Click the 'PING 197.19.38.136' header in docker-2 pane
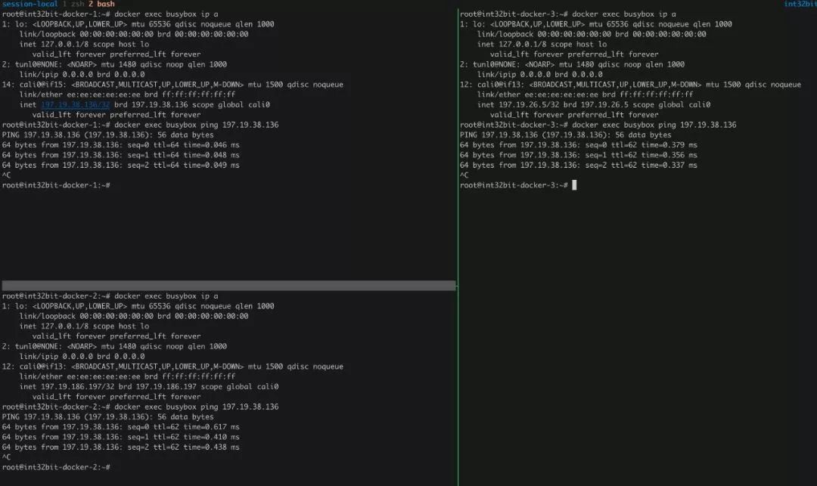This screenshot has width=817, height=486. [x=108, y=416]
